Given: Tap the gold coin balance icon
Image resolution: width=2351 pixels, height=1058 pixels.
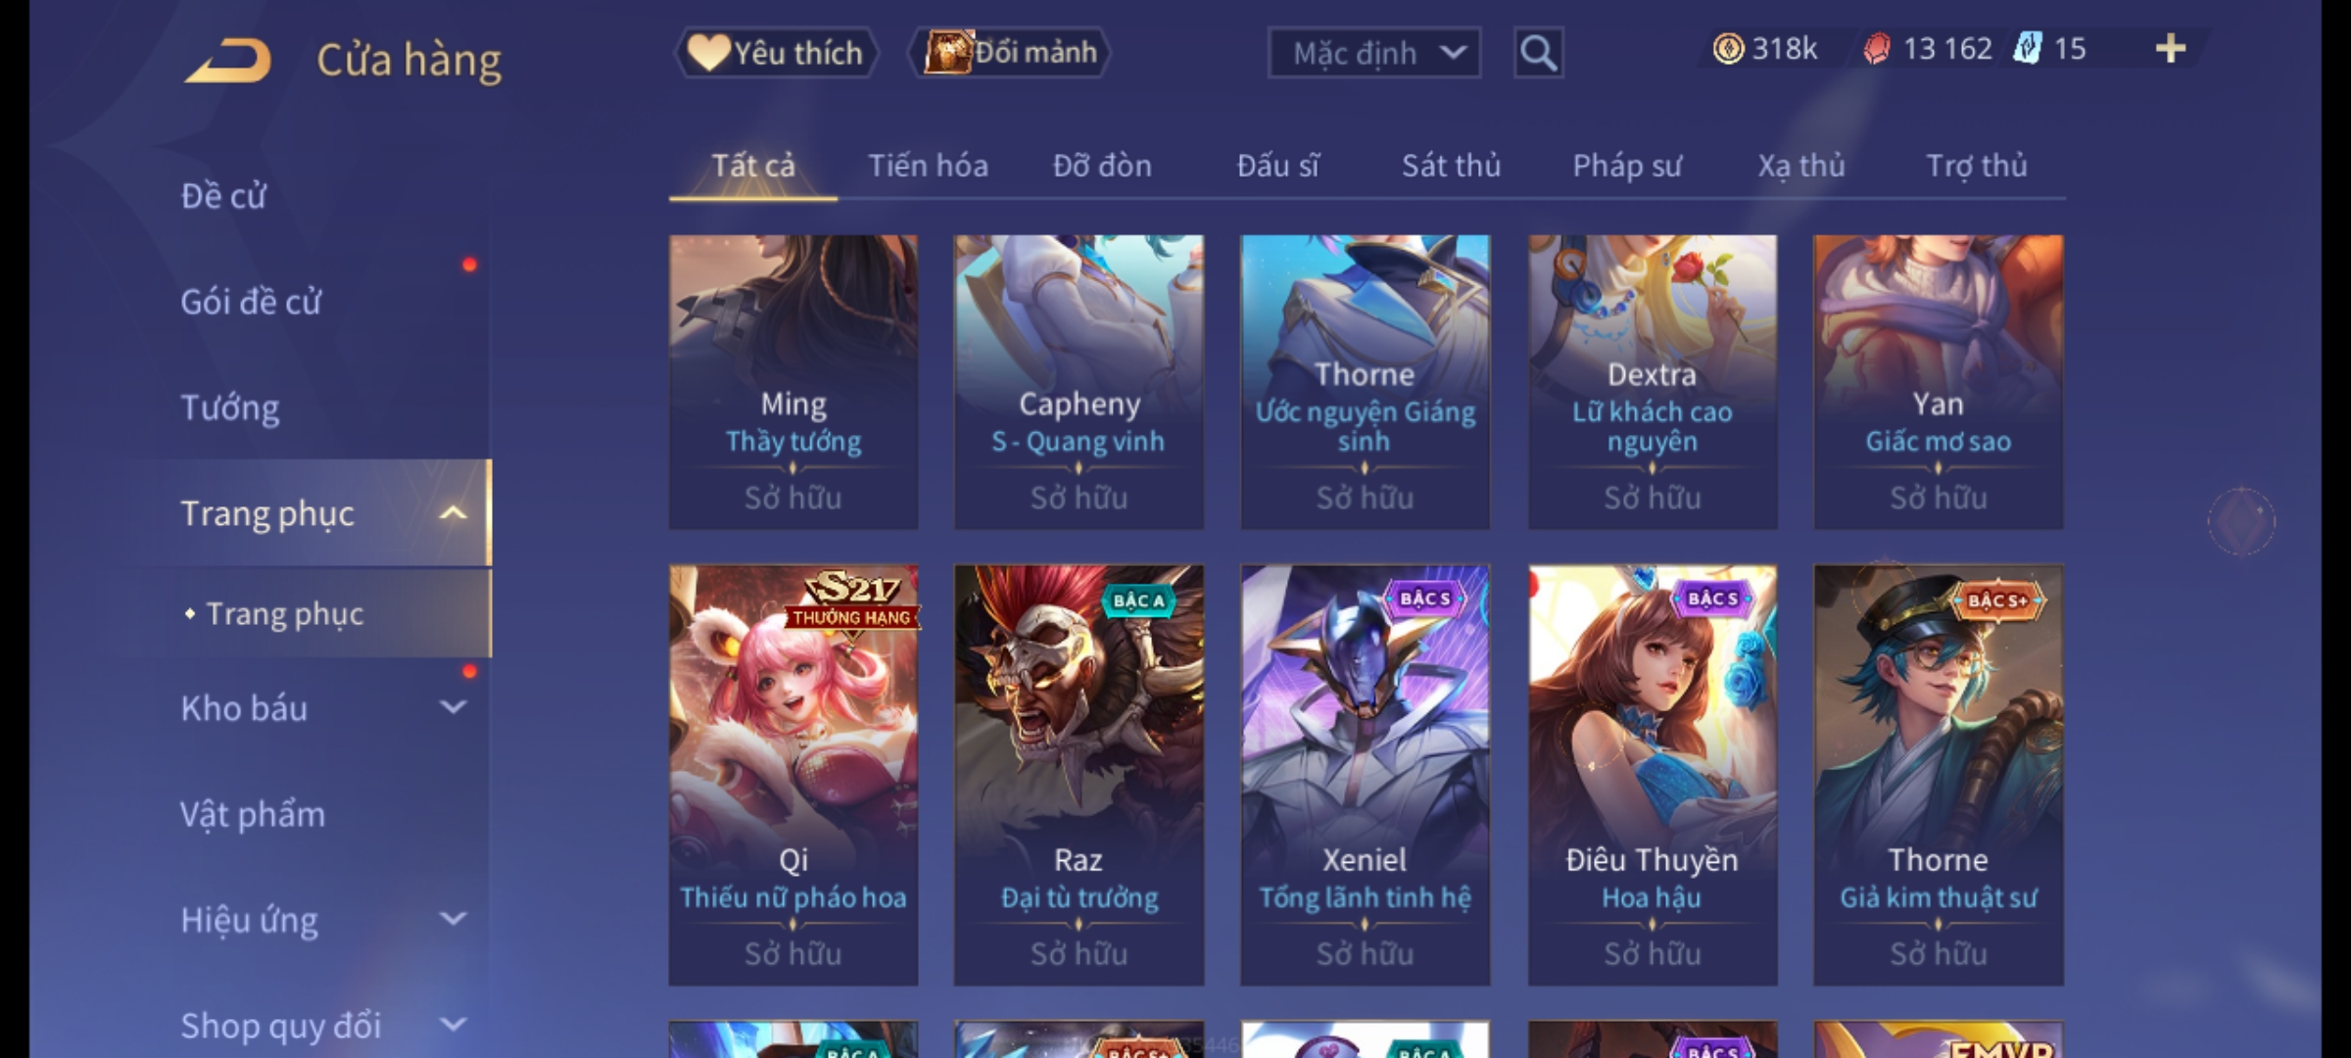Looking at the screenshot, I should pyautogui.click(x=1729, y=49).
